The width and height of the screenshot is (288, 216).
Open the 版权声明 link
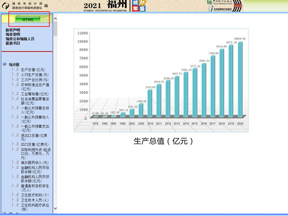pos(13,30)
